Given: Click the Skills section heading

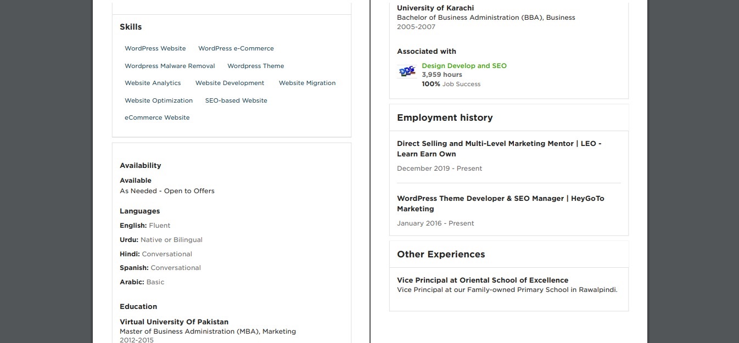Looking at the screenshot, I should point(131,27).
